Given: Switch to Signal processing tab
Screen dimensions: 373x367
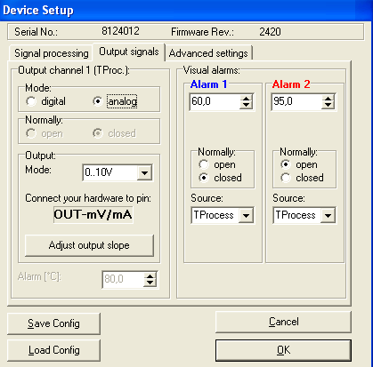Looking at the screenshot, I should click(x=51, y=53).
